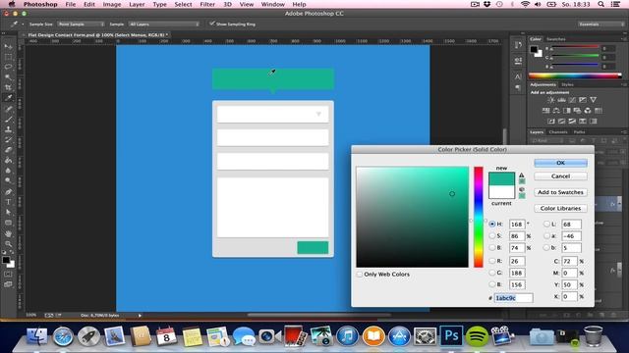Select the Lab a channel radio button
Image resolution: width=629 pixels, height=353 pixels.
[546, 235]
